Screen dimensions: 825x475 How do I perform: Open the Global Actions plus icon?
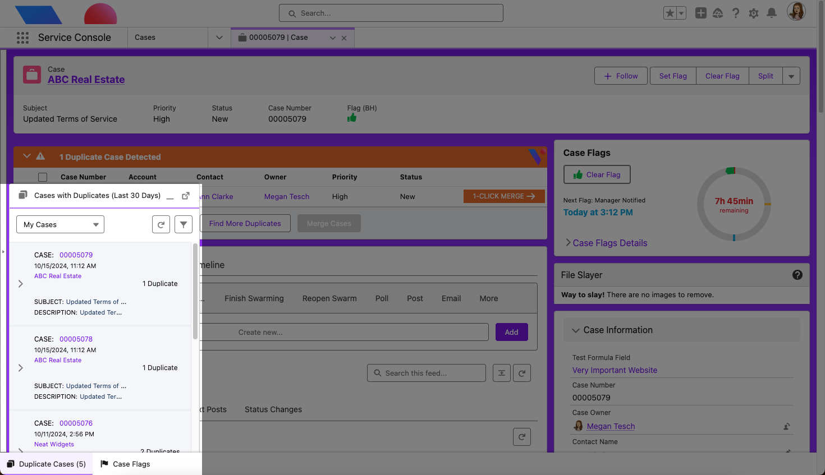pos(700,13)
